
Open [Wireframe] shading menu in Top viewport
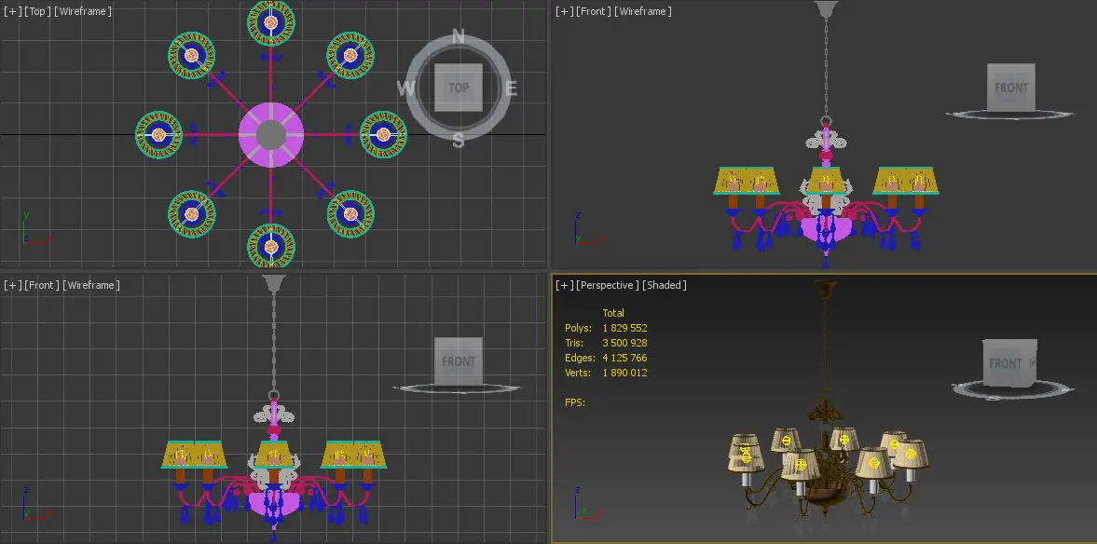coord(83,11)
